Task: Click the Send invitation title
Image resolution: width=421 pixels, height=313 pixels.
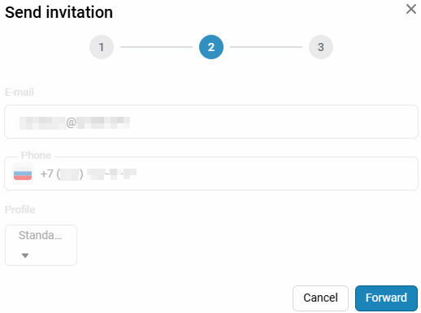Action: tap(59, 12)
